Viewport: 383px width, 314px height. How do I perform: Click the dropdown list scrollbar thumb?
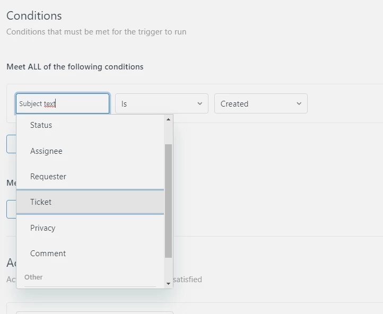(x=169, y=200)
